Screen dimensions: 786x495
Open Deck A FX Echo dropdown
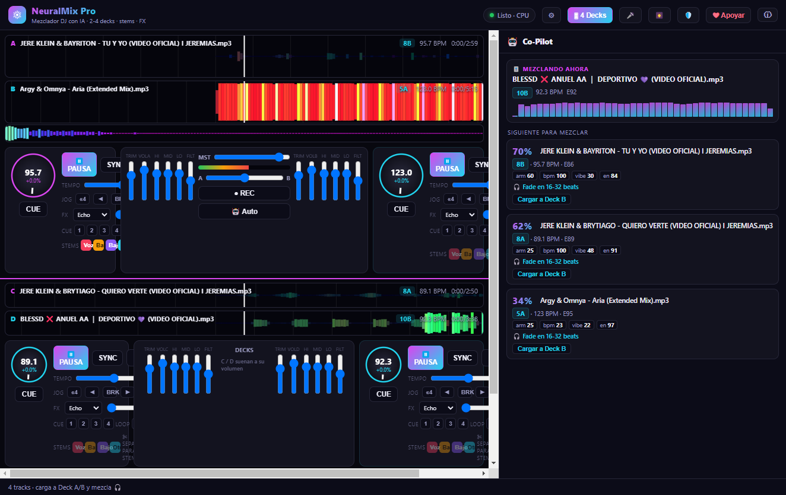click(91, 215)
